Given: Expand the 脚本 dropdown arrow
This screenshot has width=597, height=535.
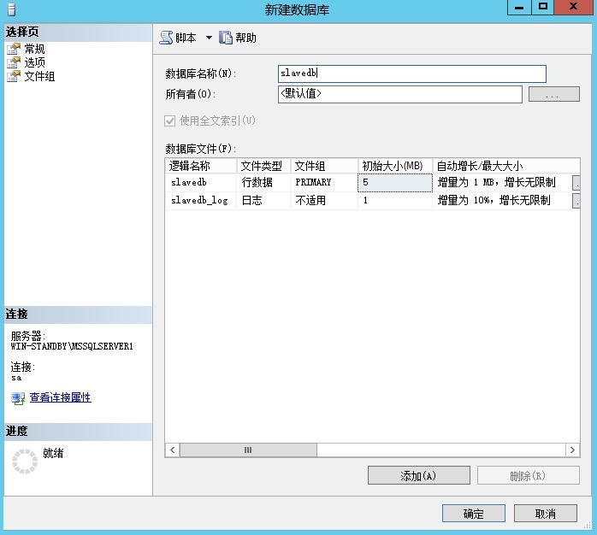Looking at the screenshot, I should pos(209,38).
